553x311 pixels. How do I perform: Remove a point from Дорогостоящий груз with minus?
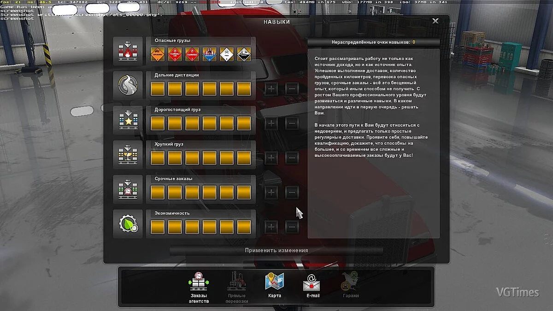pyautogui.click(x=292, y=123)
